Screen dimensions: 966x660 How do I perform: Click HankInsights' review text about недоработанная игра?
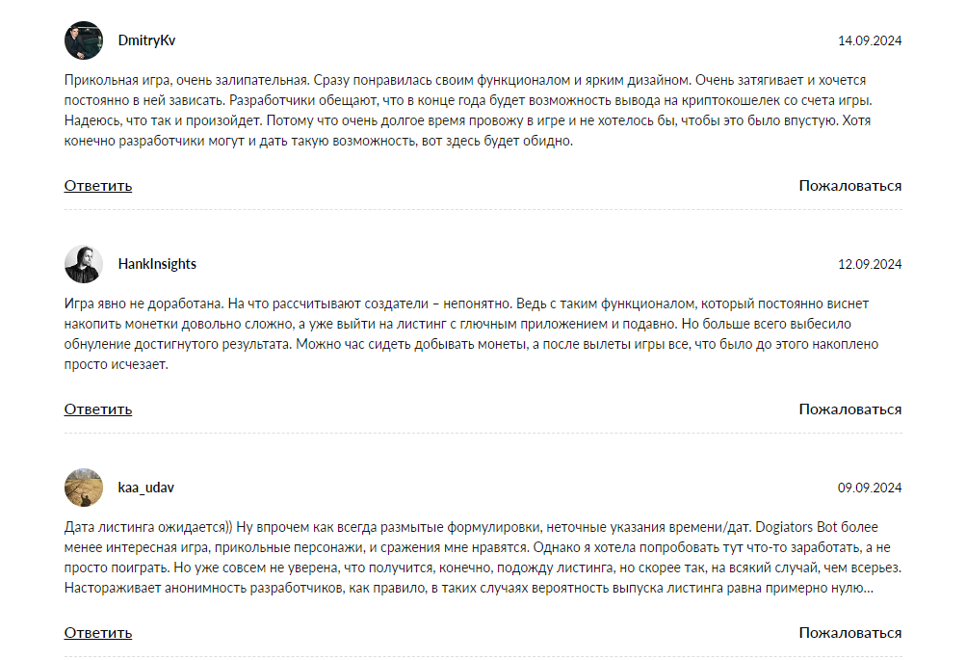(x=471, y=334)
